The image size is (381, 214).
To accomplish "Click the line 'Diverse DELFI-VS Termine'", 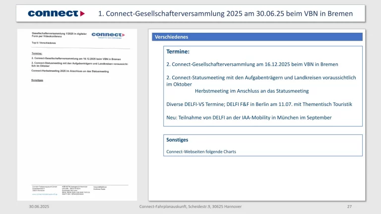I will [x=259, y=105].
